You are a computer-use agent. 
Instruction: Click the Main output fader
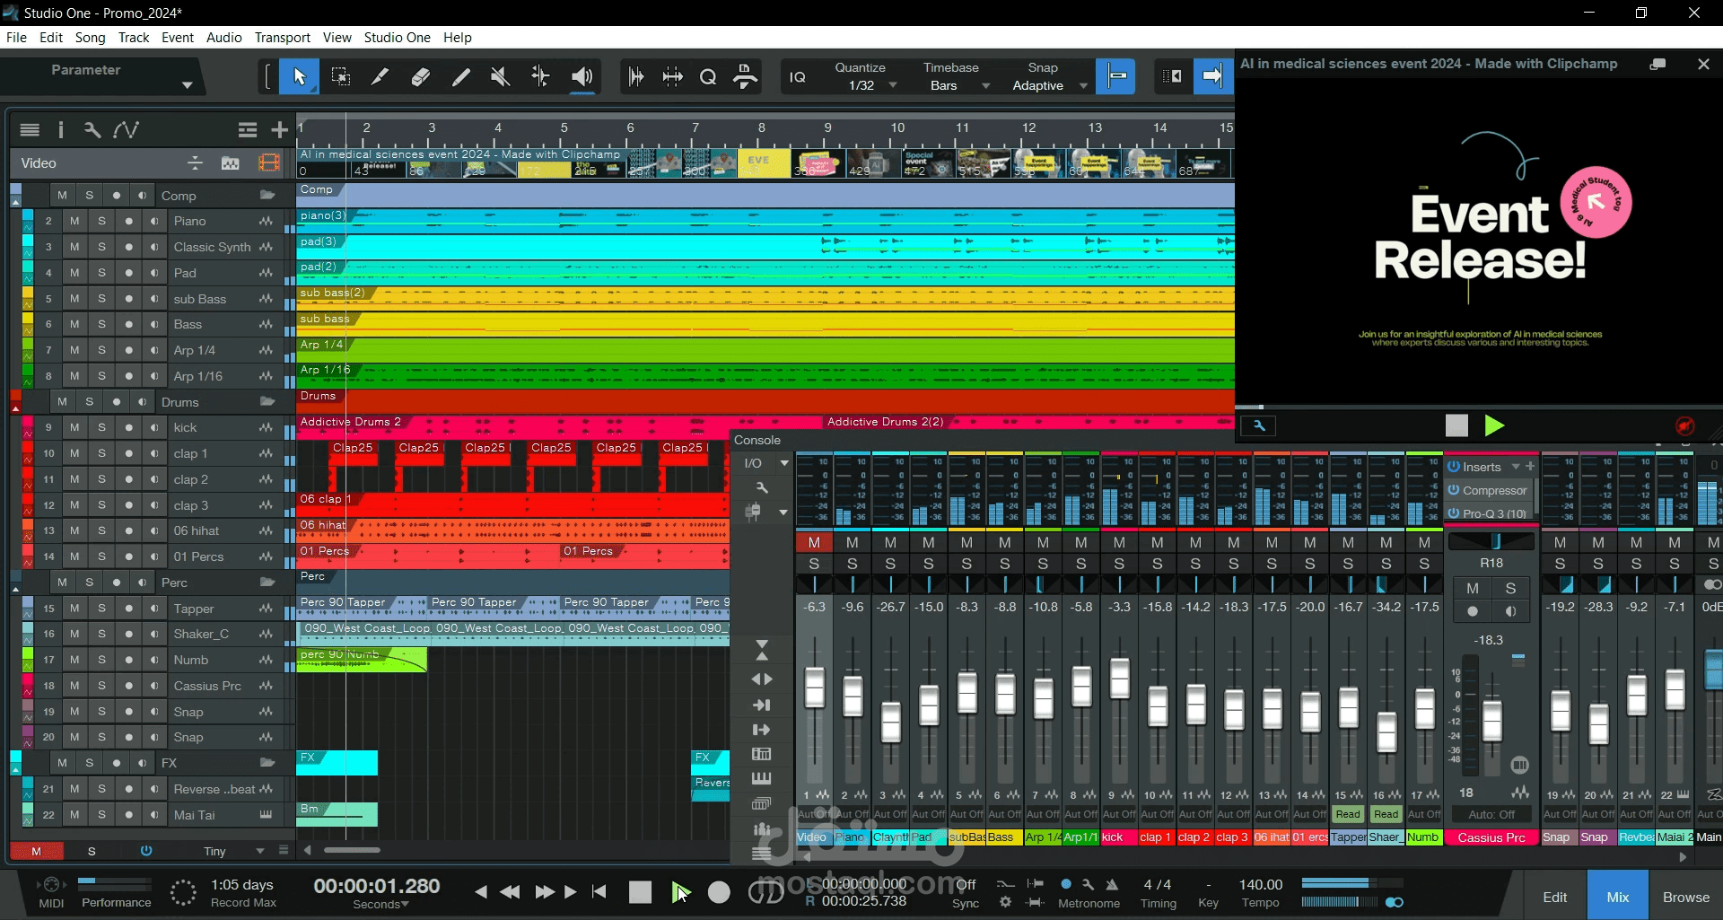click(1712, 670)
